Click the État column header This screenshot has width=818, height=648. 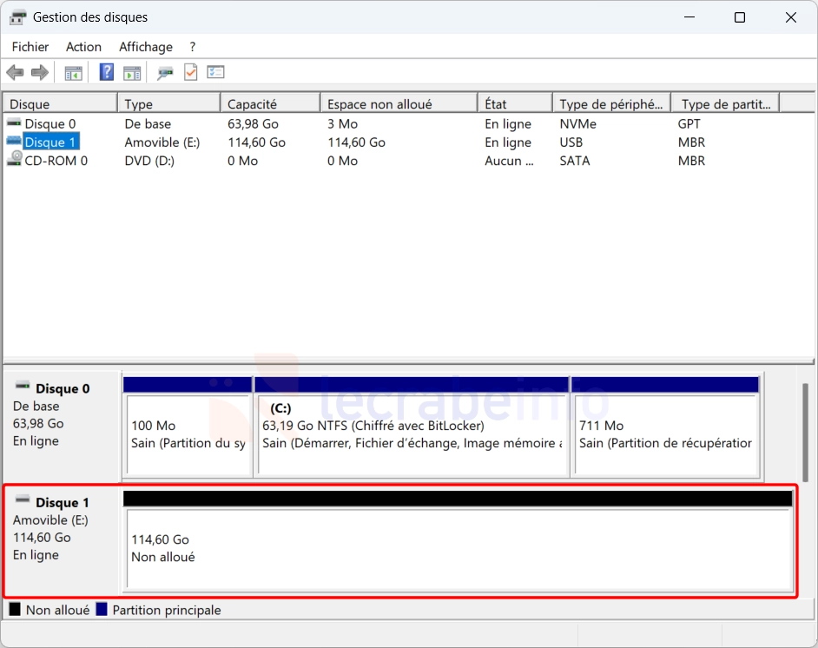click(514, 104)
